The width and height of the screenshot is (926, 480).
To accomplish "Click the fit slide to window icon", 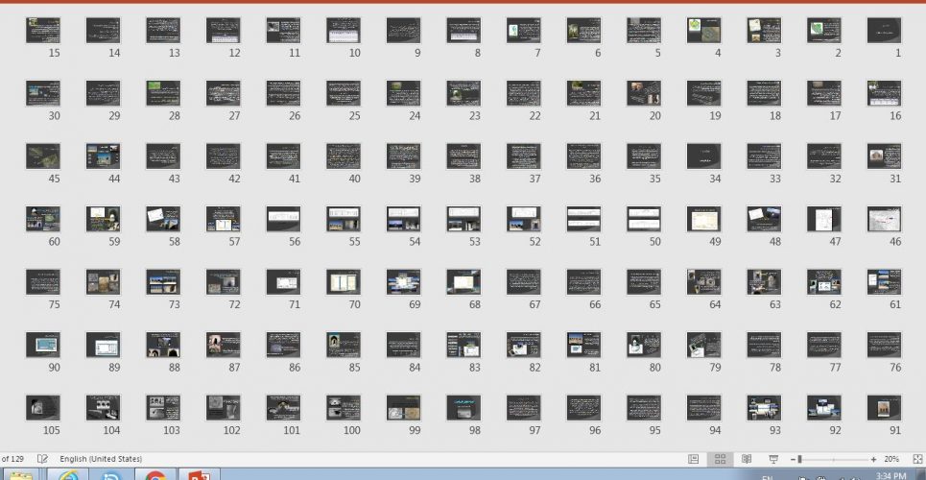I will pyautogui.click(x=917, y=459).
